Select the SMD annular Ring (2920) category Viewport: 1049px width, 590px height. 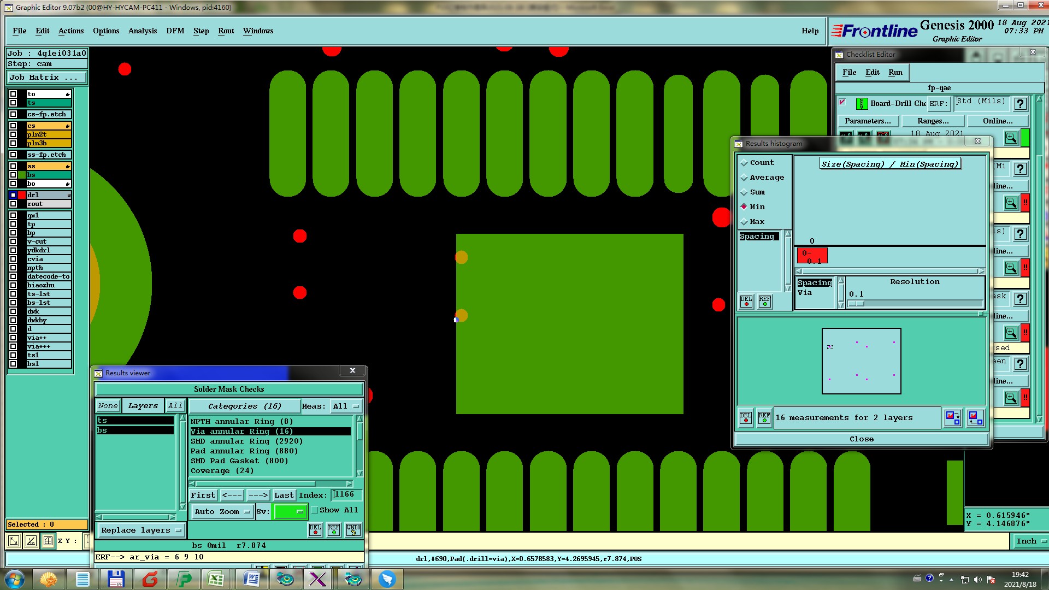tap(246, 441)
